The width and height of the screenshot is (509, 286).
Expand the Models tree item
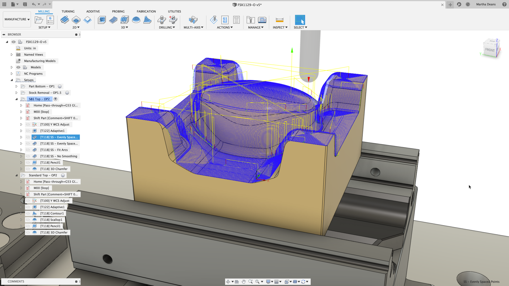tap(12, 67)
